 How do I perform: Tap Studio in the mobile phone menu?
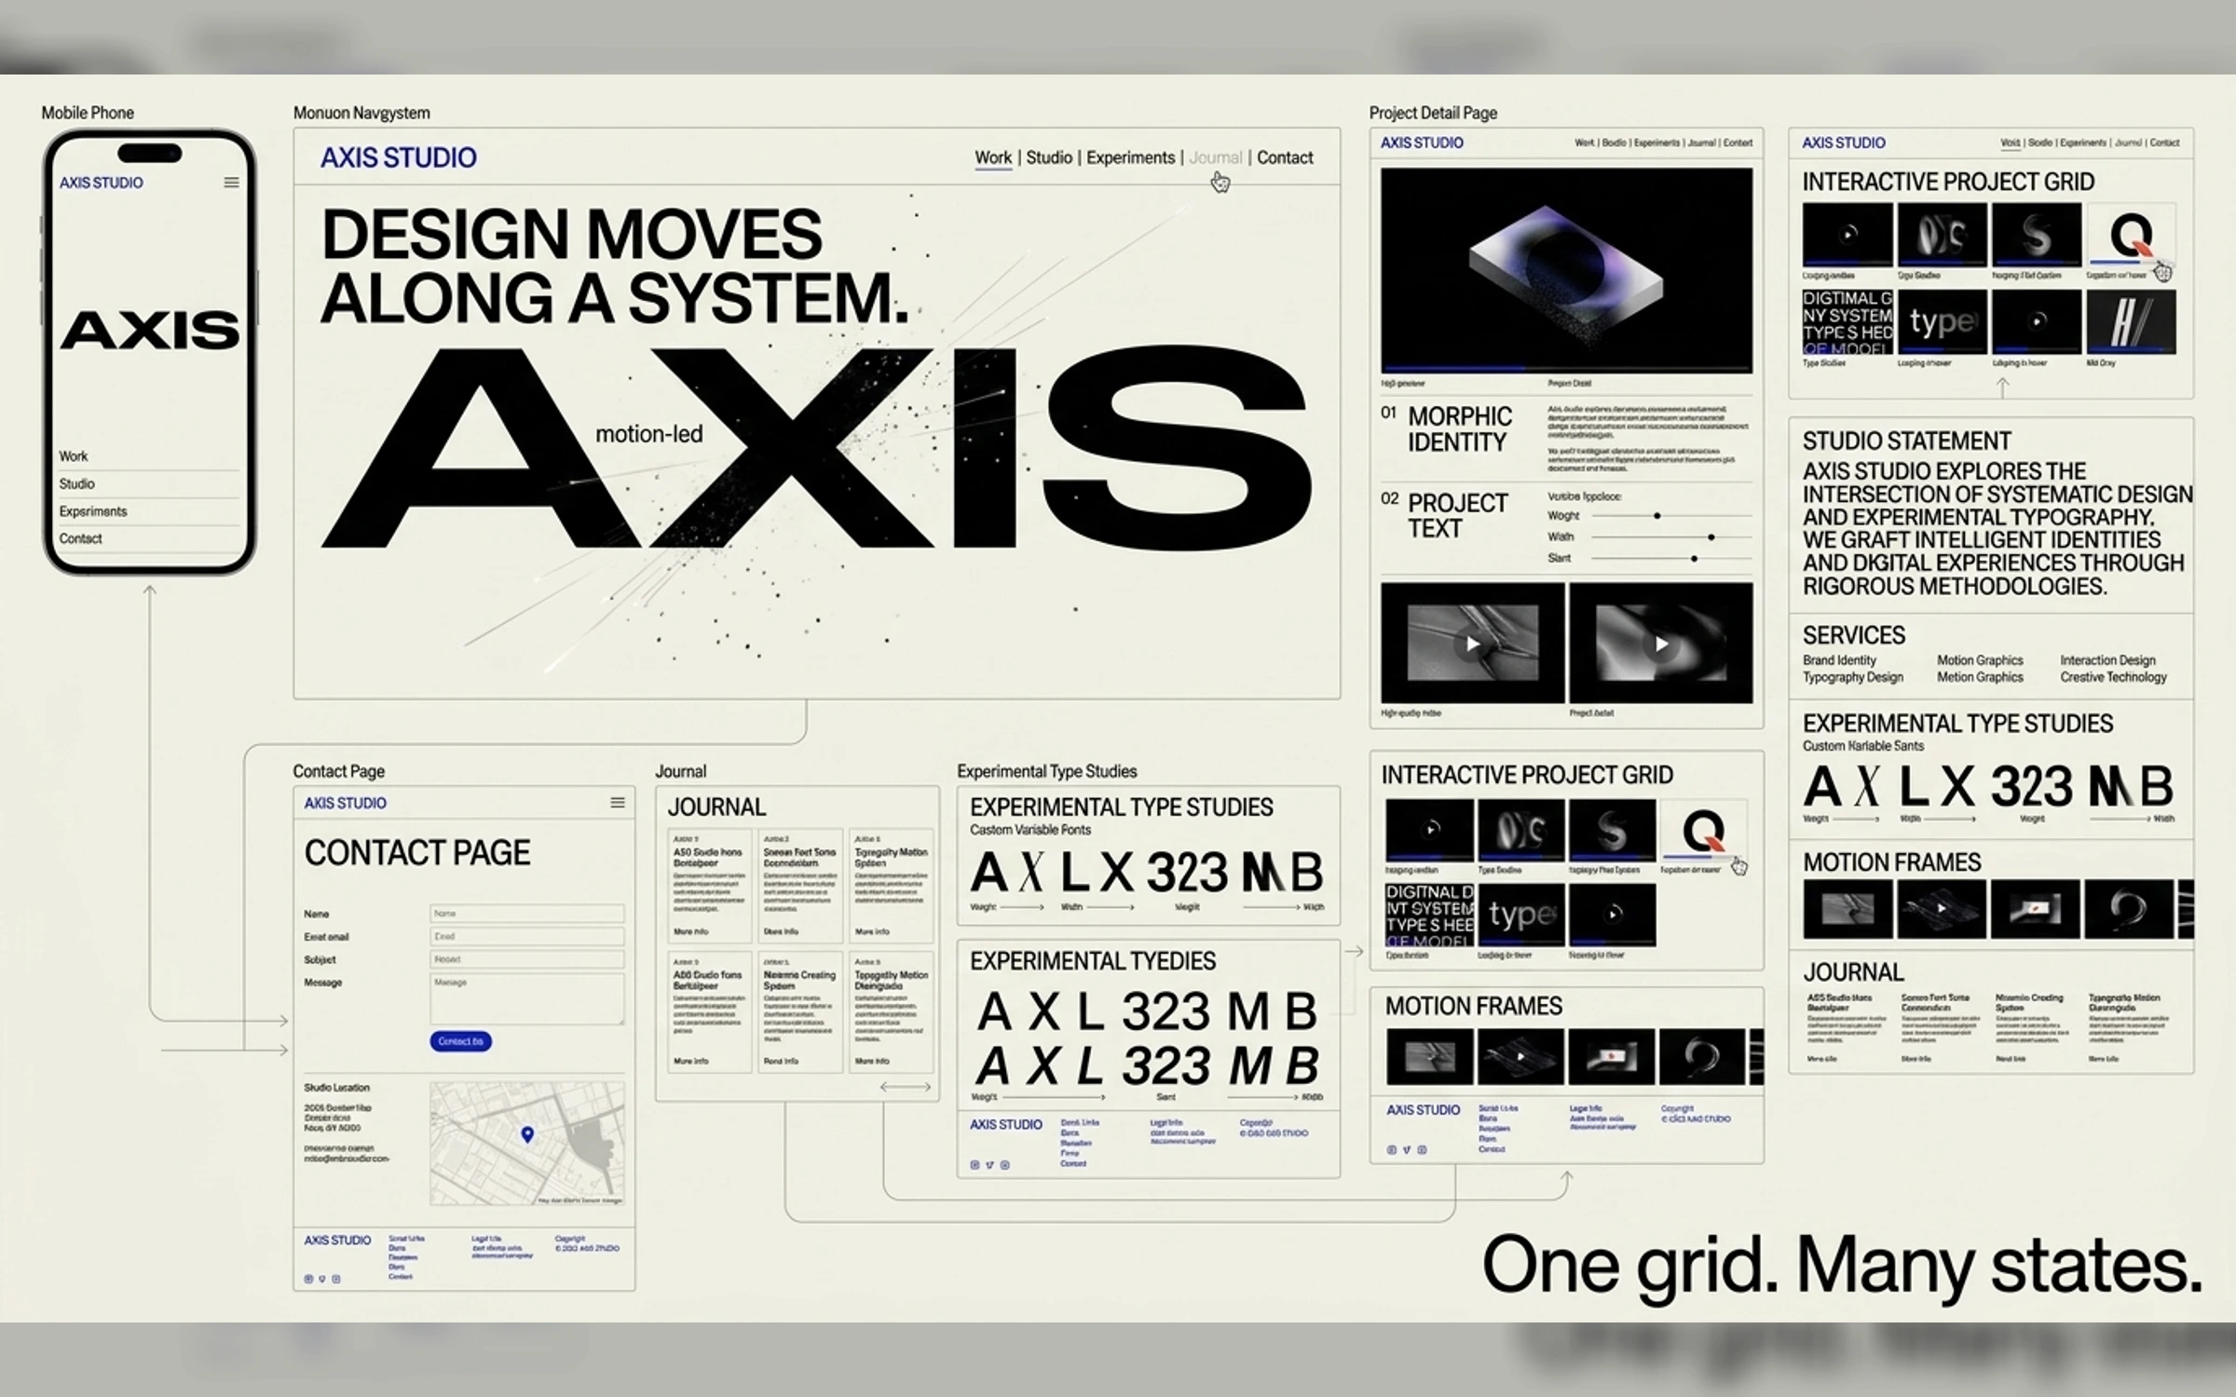76,484
